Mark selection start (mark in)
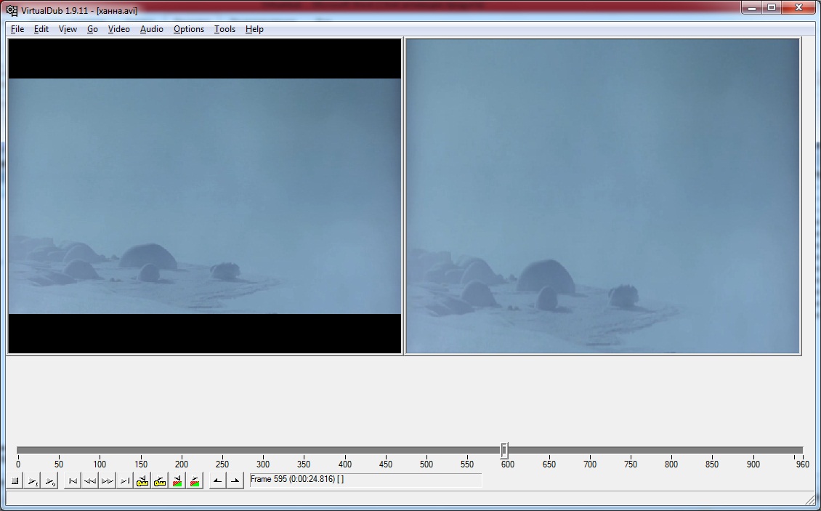 tap(217, 480)
